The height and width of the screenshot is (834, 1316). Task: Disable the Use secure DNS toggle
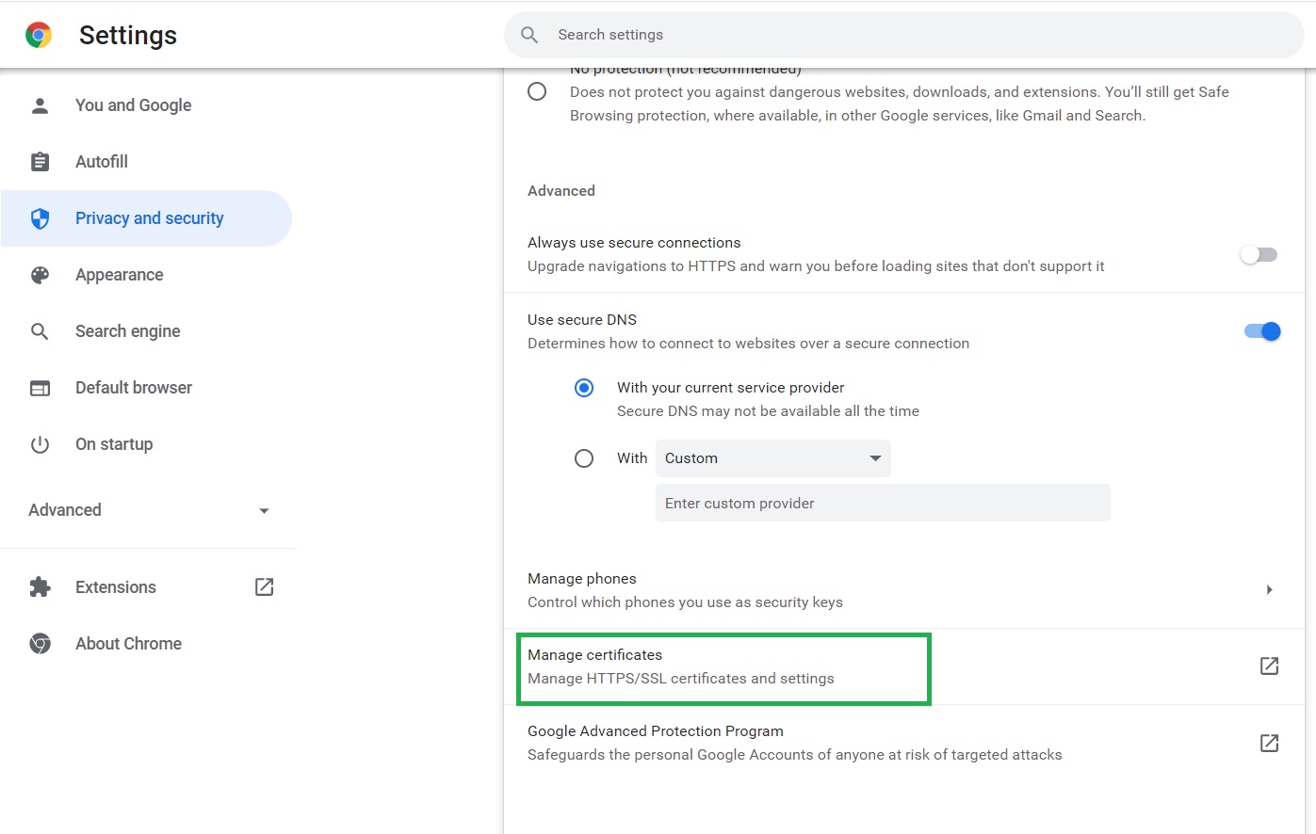1261,331
